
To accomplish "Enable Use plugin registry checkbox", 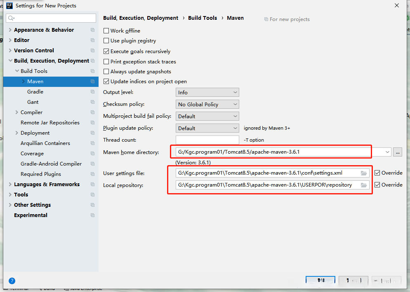I will coord(106,41).
